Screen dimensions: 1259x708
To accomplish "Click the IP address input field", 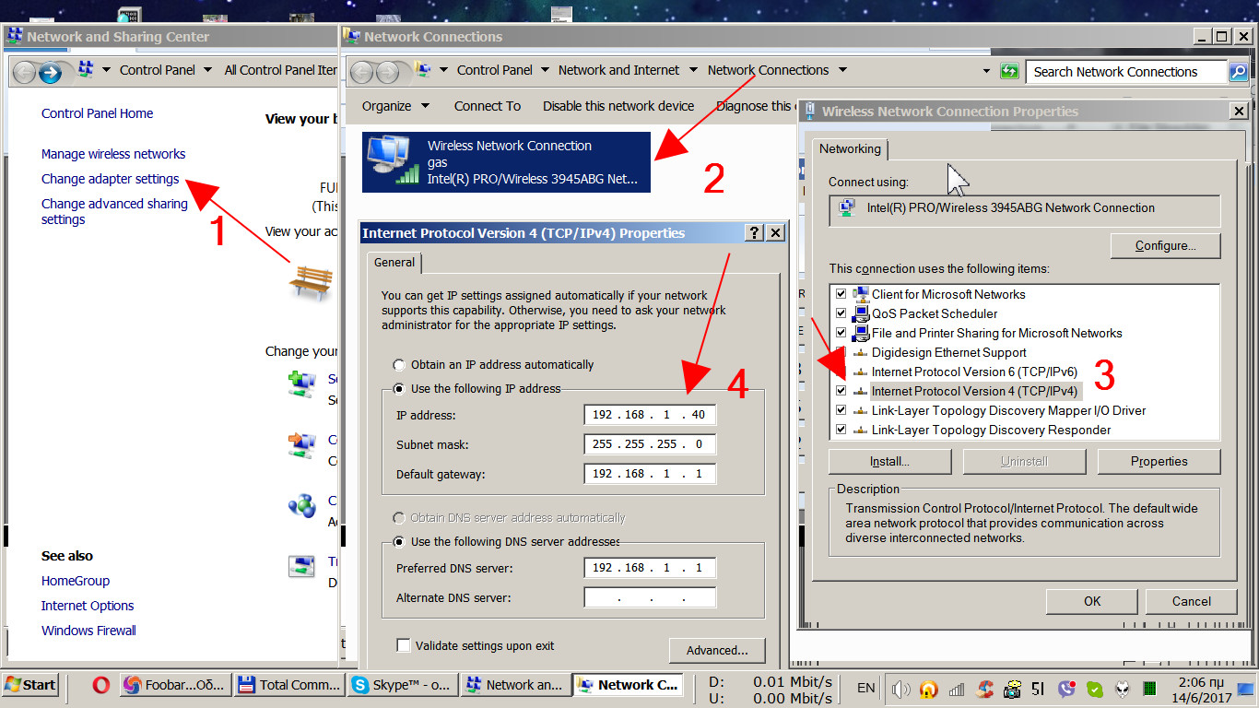I will (x=650, y=415).
